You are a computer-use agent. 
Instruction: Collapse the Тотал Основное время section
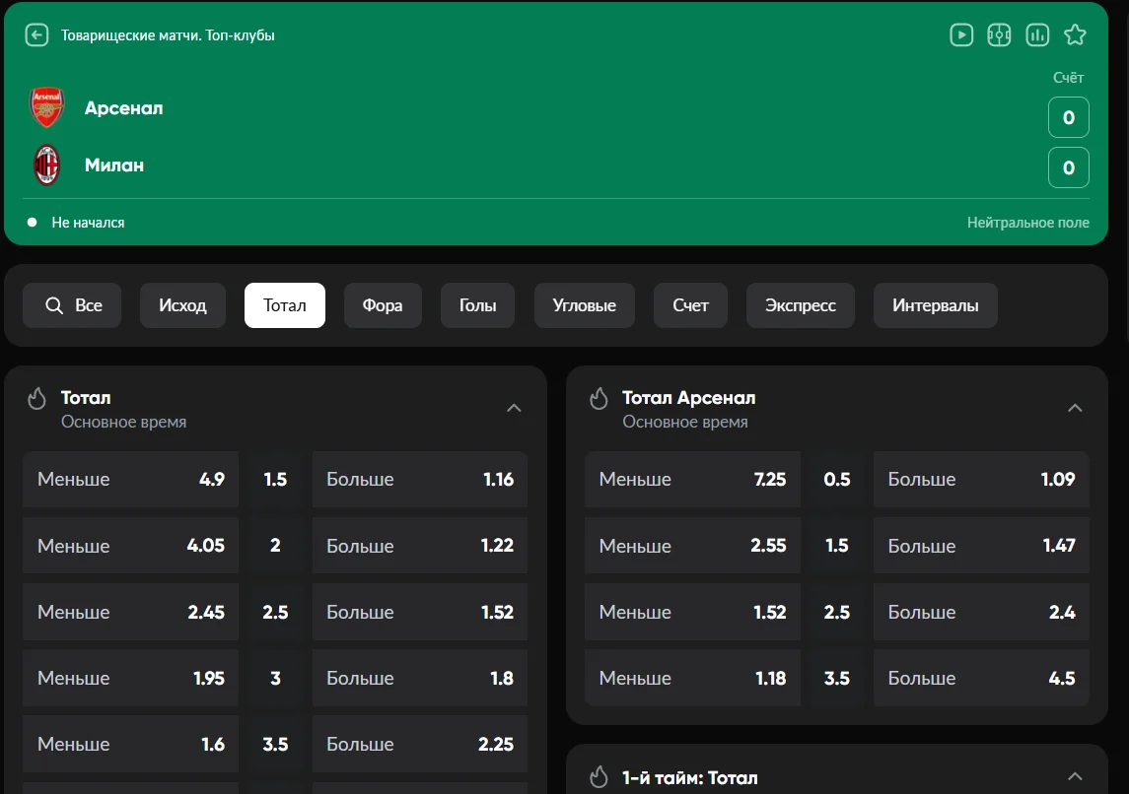(x=514, y=408)
